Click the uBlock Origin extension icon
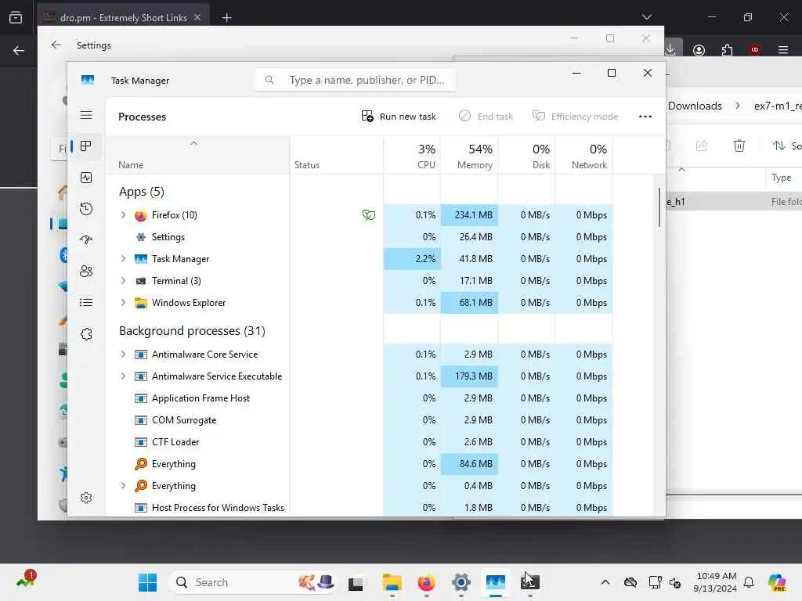Viewport: 802px width, 601px height. (x=754, y=50)
